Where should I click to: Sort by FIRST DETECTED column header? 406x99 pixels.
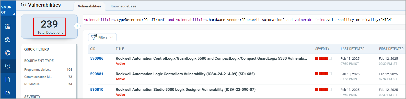(391, 49)
